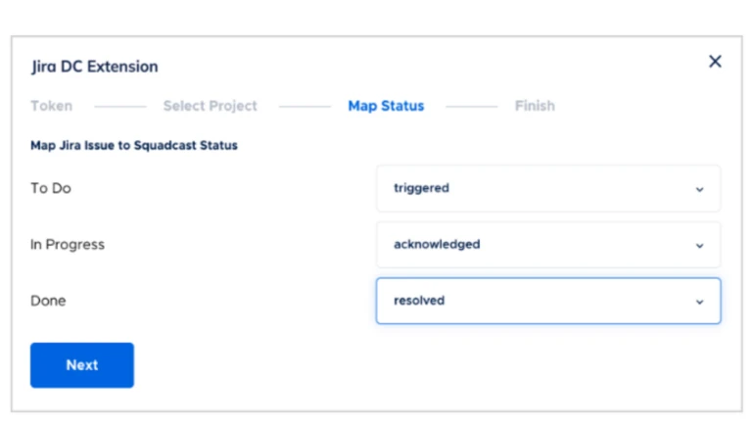Click the chevron in the resolved dropdown
Screen dimensions: 753x429
click(x=699, y=302)
